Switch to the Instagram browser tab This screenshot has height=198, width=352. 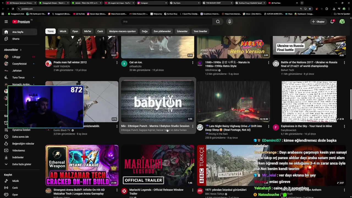(x=152, y=3)
